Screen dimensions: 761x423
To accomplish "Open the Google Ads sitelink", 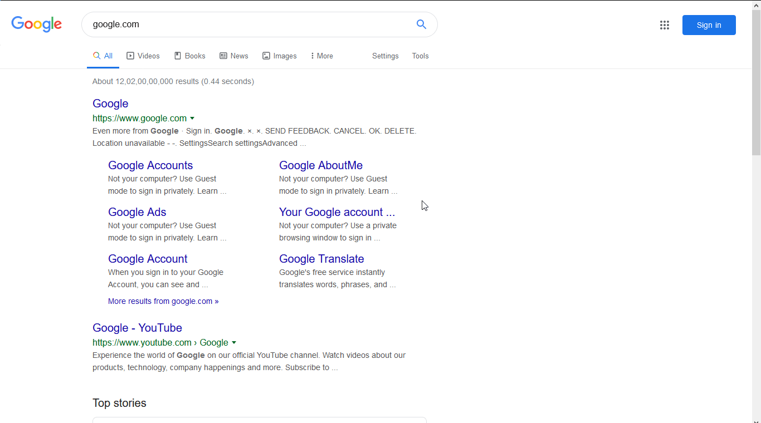I will (x=137, y=212).
